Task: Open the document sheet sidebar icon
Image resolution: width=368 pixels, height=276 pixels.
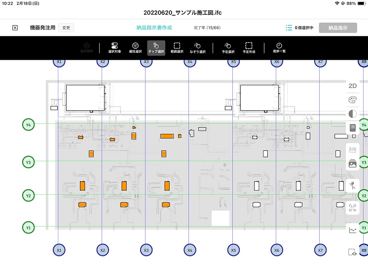Action: point(352,128)
